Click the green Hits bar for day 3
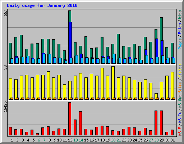The width and height of the screenshot is (184, 144). pos(21,46)
